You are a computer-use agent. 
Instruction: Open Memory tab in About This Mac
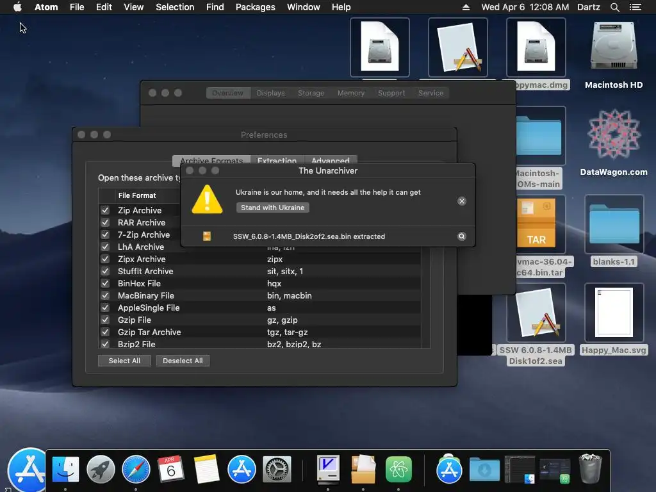coord(351,93)
